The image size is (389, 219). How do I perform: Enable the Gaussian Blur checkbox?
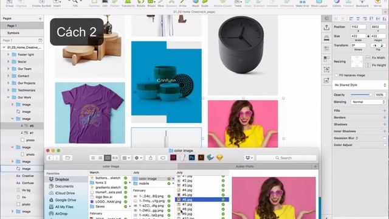tap(385, 138)
